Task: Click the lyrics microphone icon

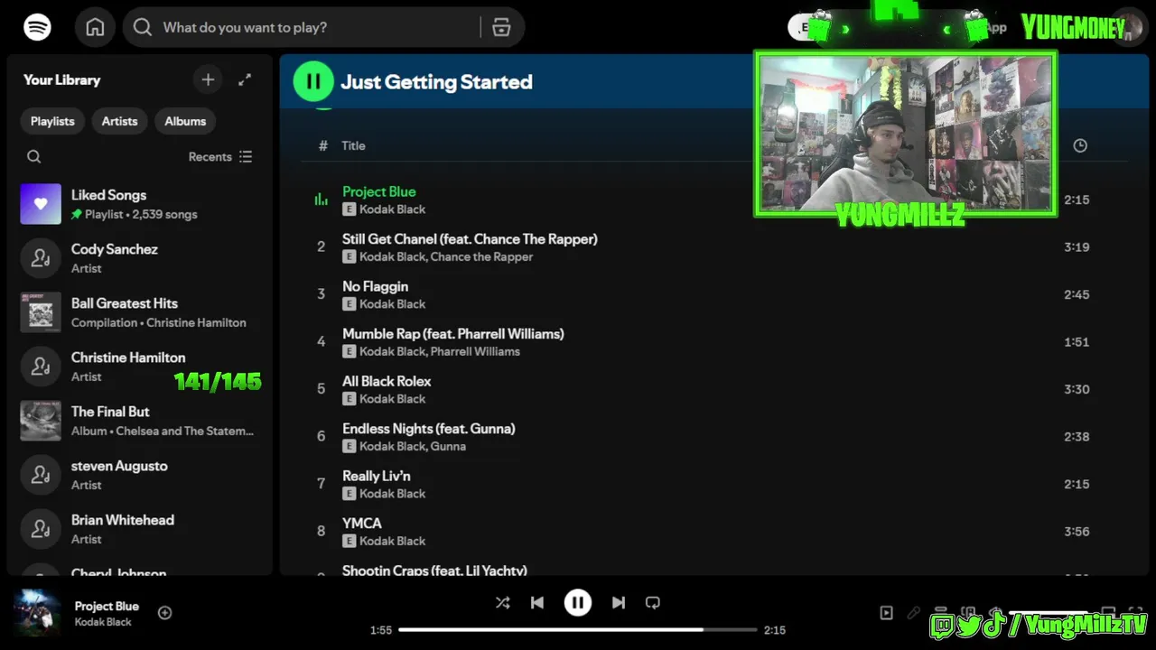Action: (913, 613)
